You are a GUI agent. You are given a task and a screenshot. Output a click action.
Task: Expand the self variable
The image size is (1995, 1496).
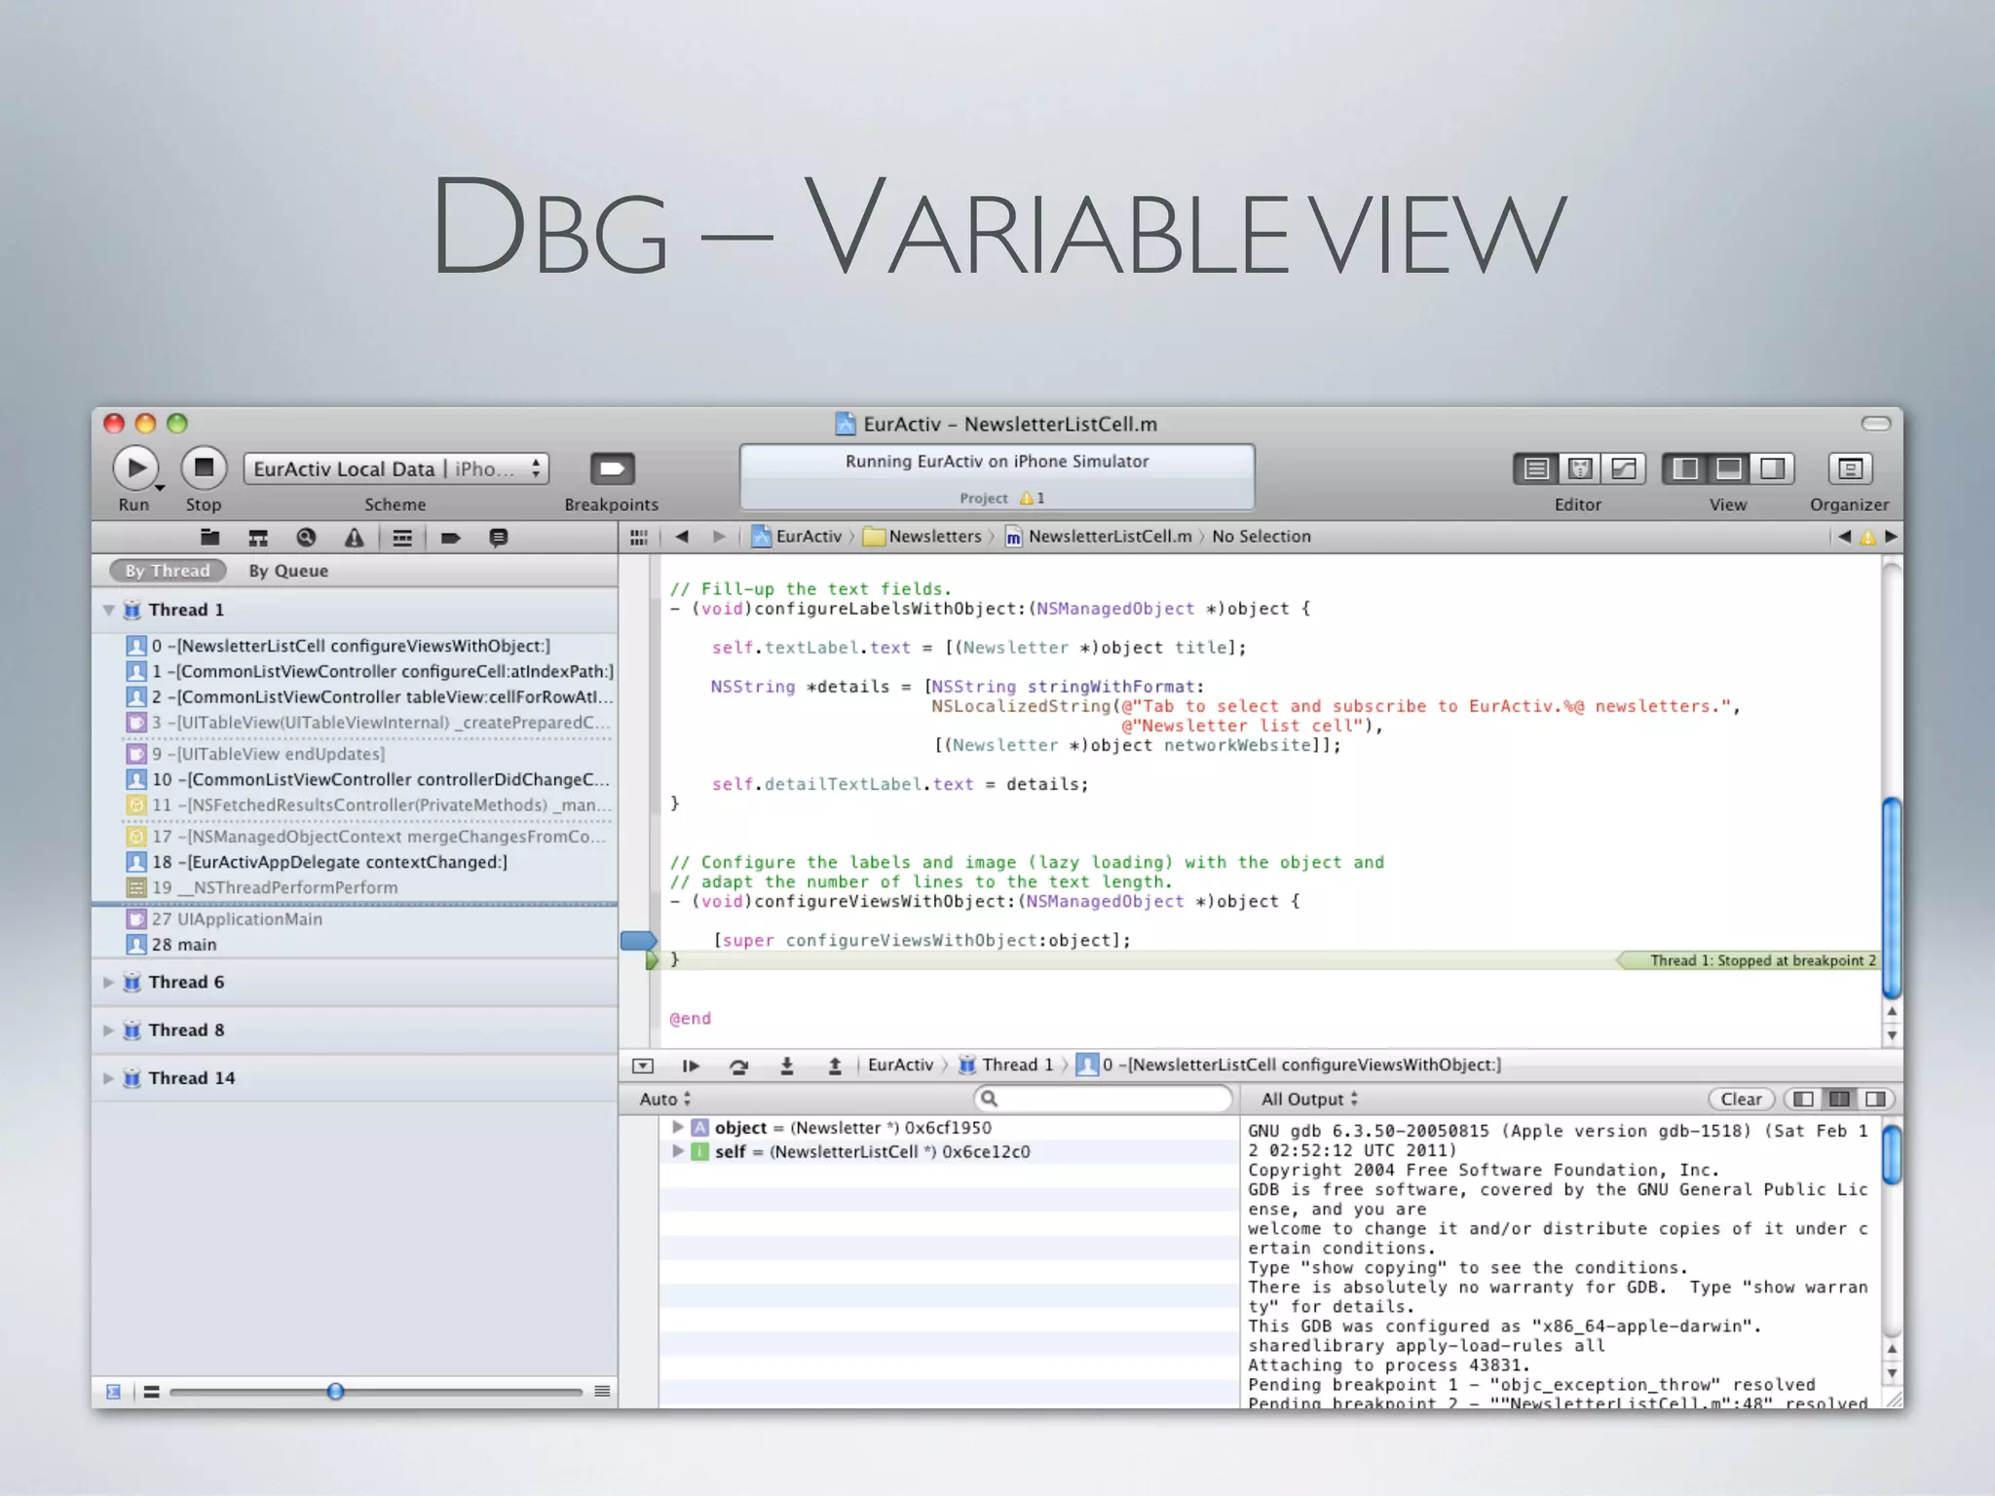[678, 1151]
